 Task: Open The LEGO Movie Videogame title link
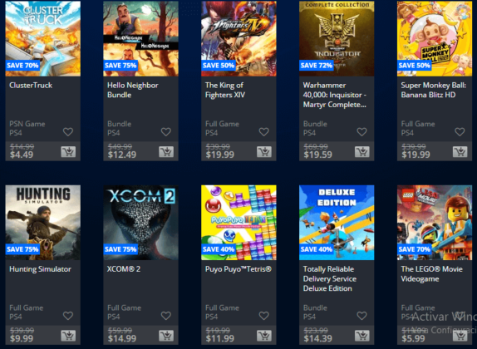pyautogui.click(x=431, y=274)
